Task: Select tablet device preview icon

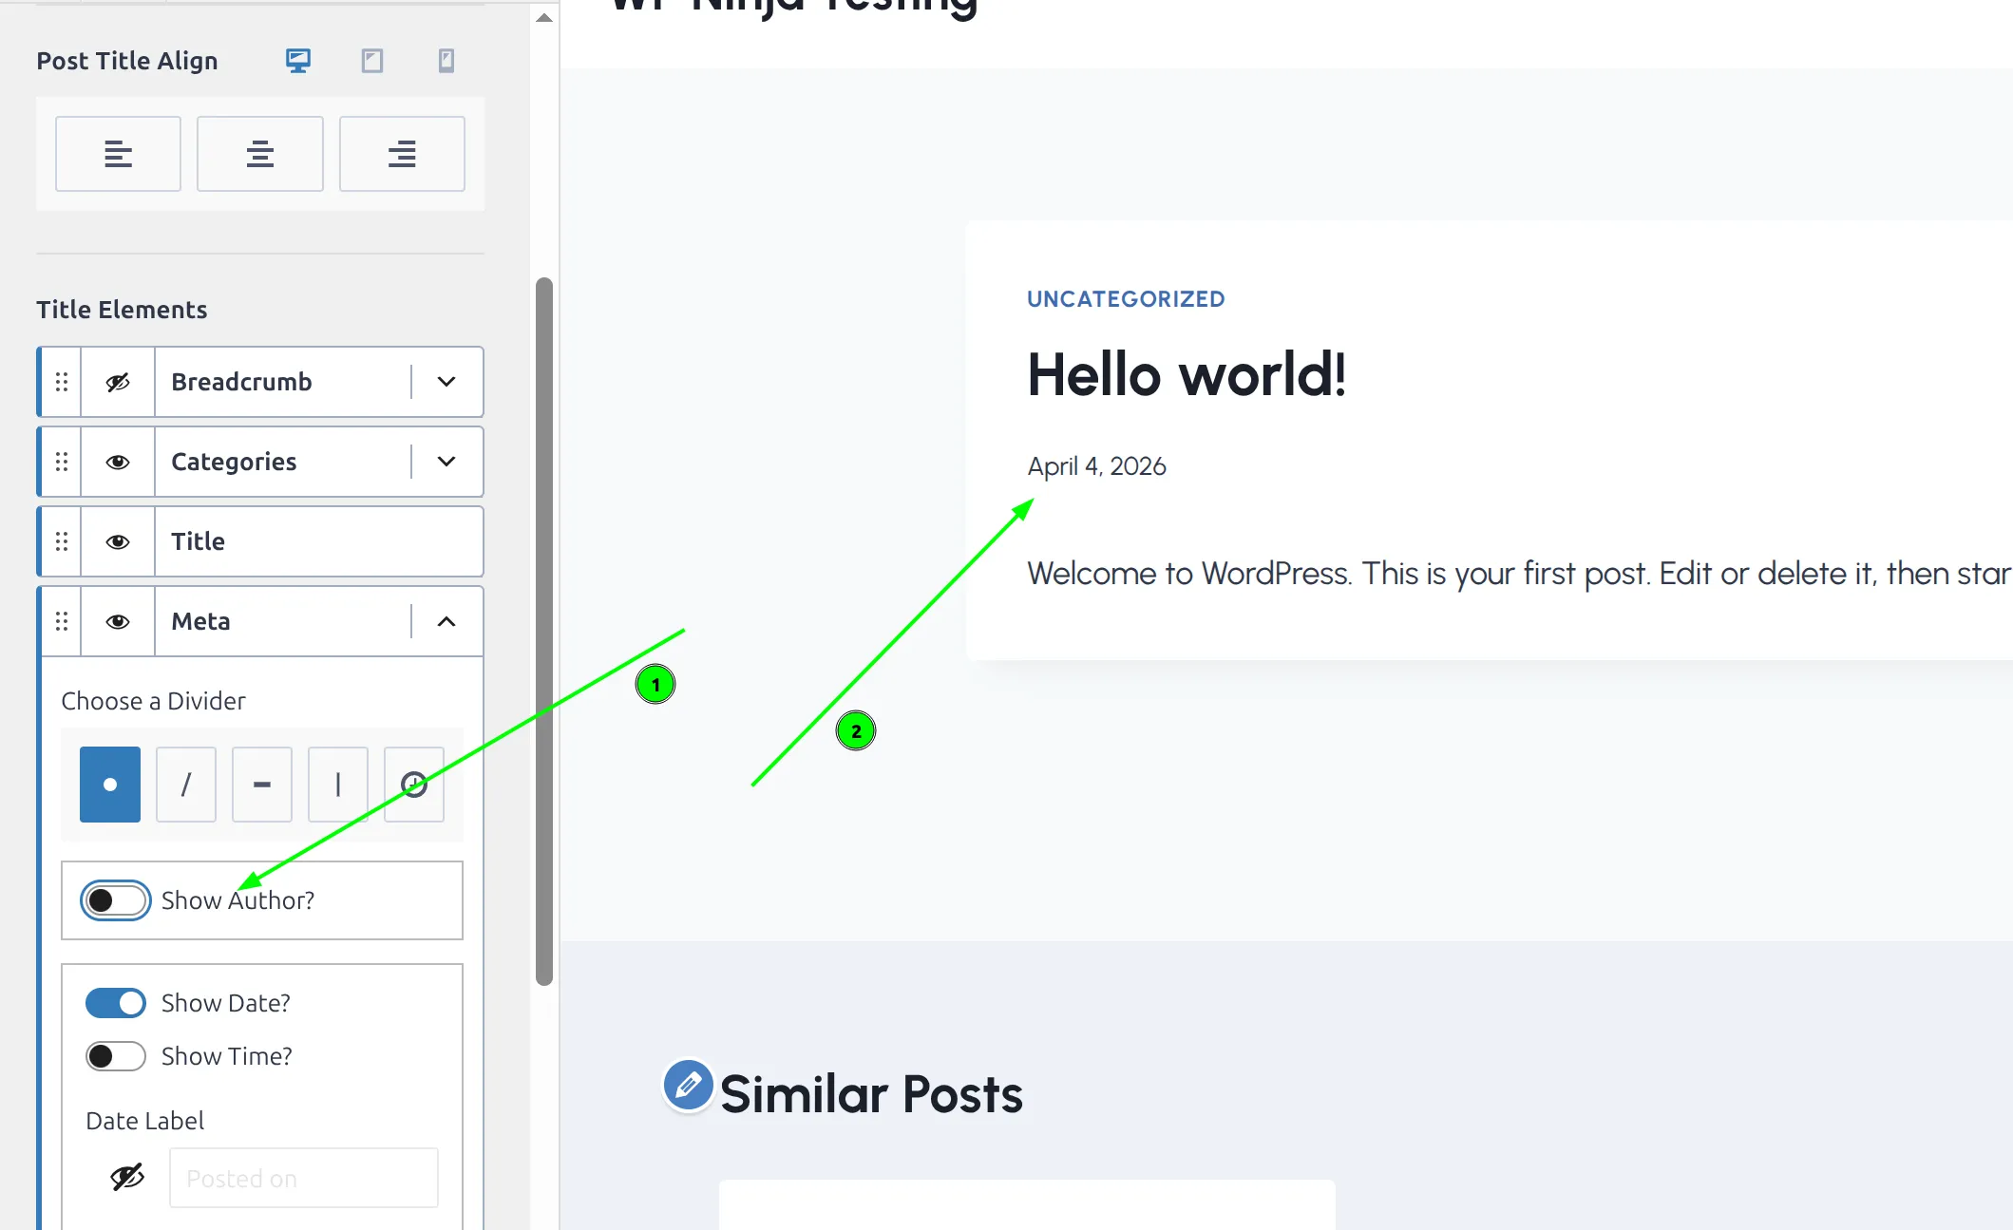Action: (x=372, y=61)
